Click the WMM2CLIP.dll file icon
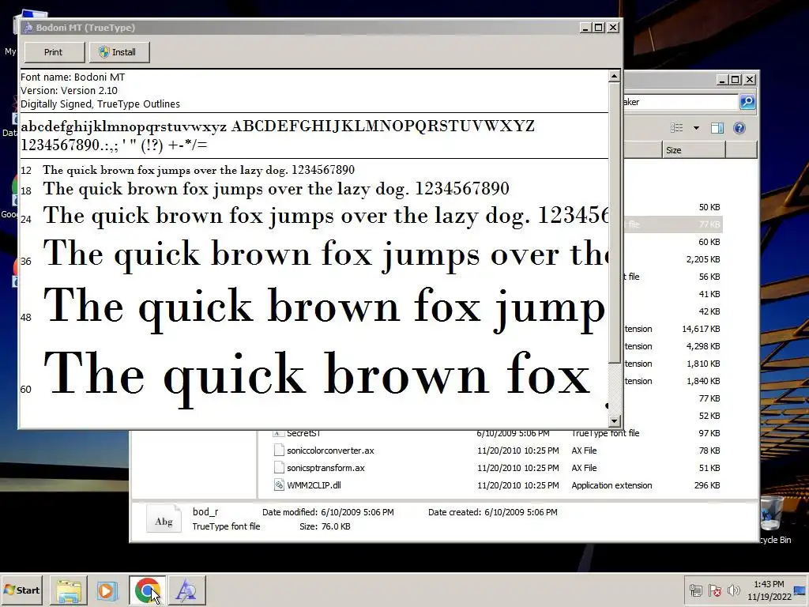 (x=279, y=485)
